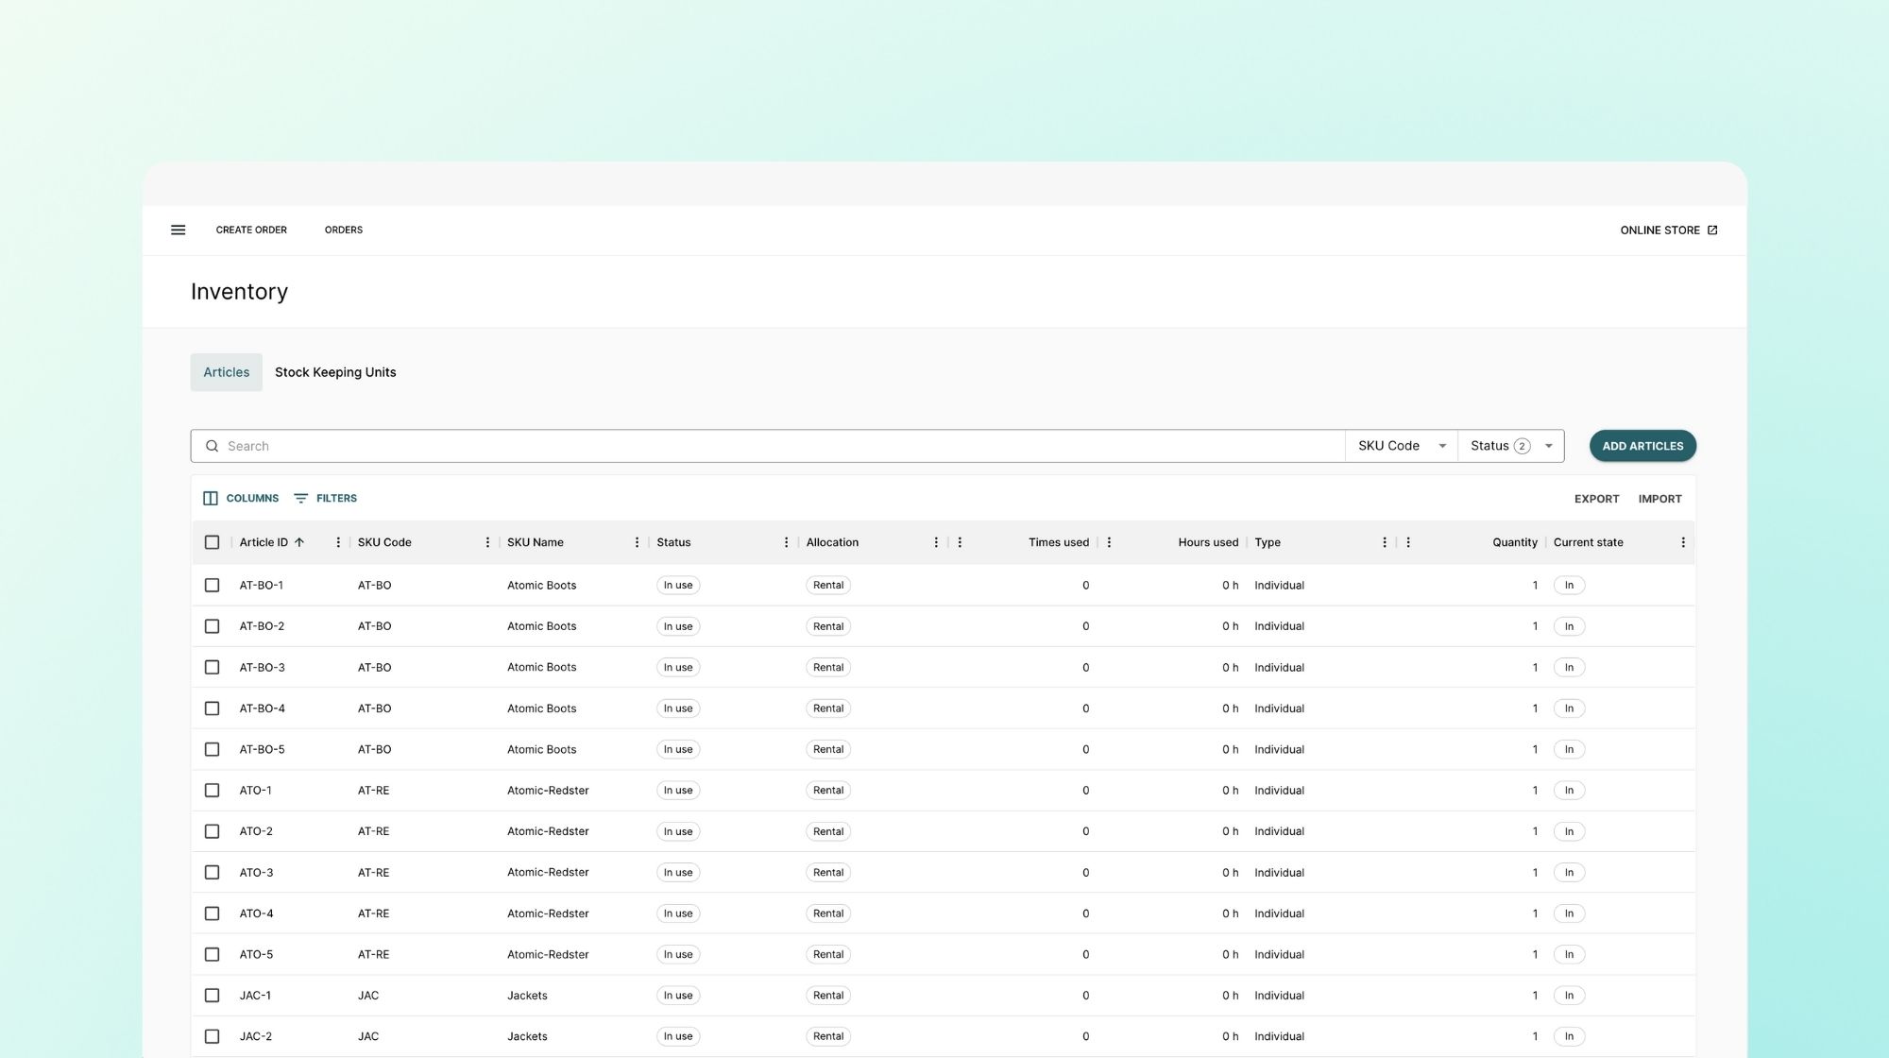The image size is (1889, 1058).
Task: Click AT-RE SKU code in ATO-3 row
Action: (x=373, y=872)
